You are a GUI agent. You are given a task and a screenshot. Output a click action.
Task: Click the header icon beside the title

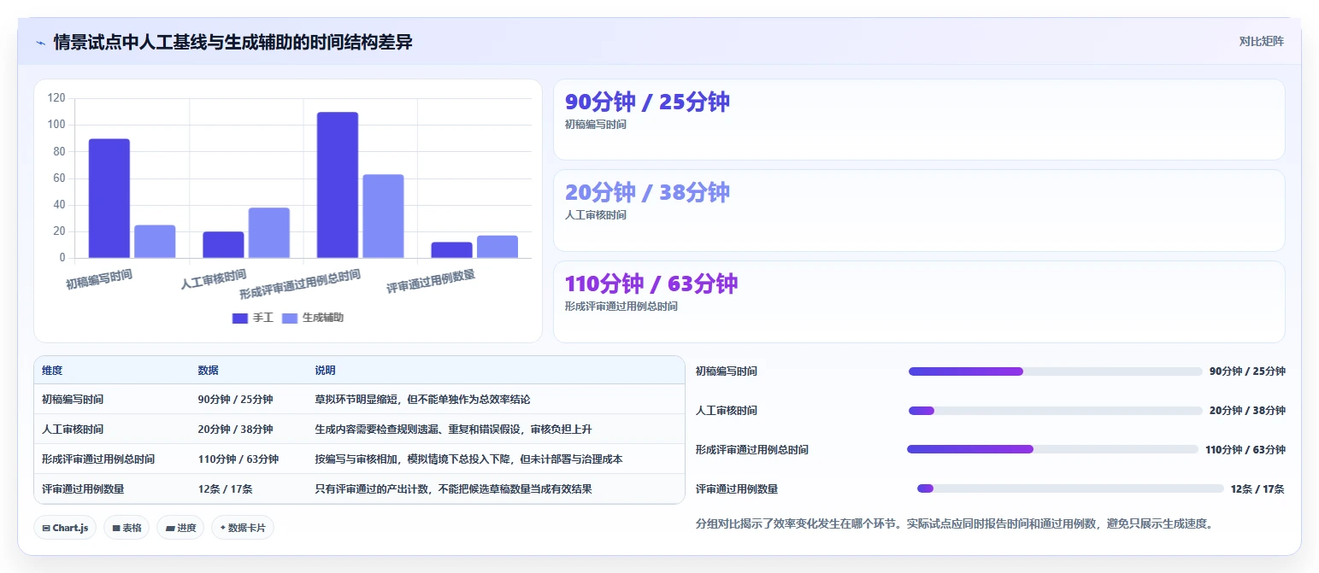pyautogui.click(x=40, y=42)
